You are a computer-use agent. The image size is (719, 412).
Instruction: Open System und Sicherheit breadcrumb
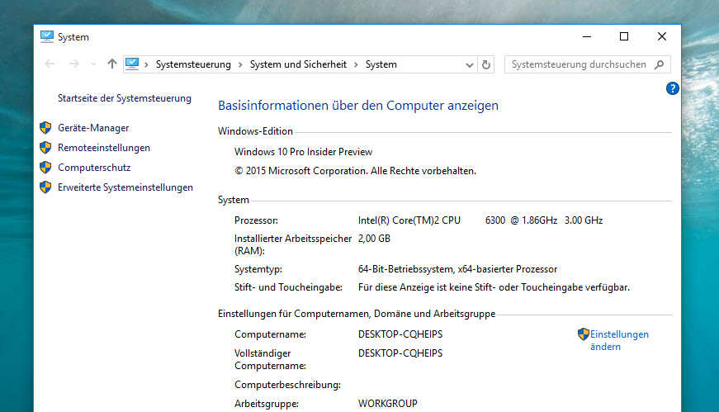tap(298, 64)
